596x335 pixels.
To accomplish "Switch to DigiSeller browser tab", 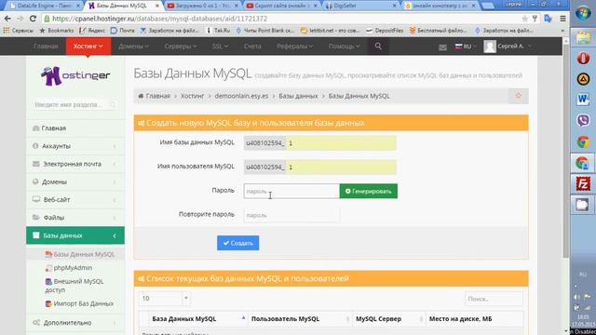I will click(361, 6).
